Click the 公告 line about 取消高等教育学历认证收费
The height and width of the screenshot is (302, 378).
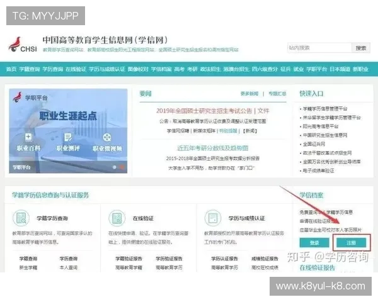[x=213, y=121]
